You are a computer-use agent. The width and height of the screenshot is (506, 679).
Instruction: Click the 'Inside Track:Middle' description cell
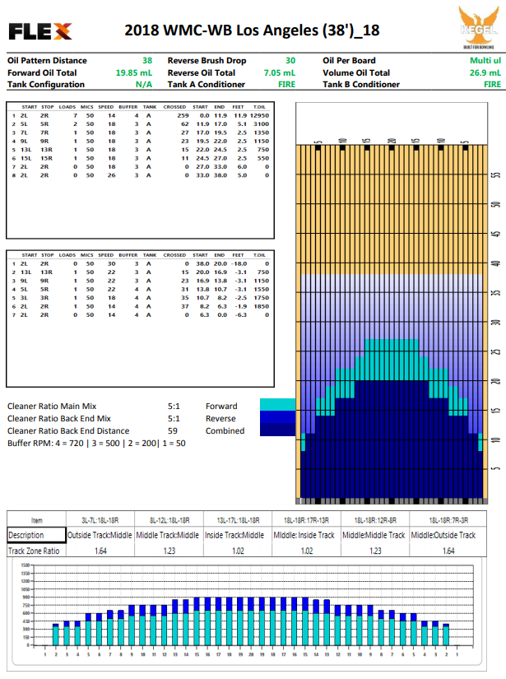pyautogui.click(x=238, y=535)
